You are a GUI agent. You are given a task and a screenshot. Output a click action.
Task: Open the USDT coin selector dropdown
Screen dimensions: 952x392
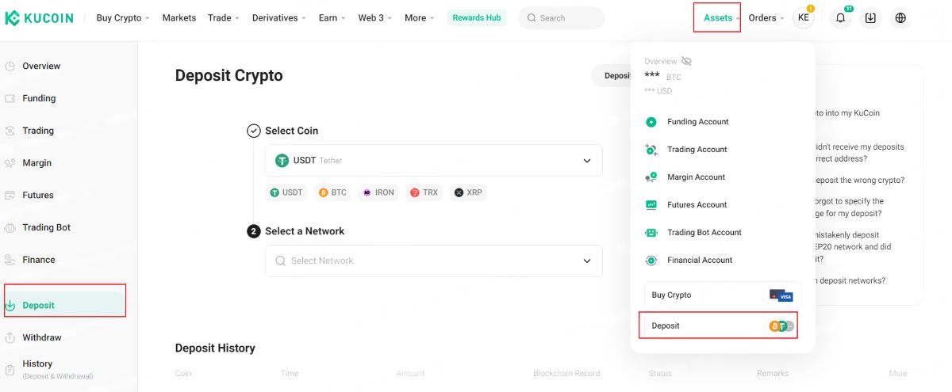pyautogui.click(x=434, y=161)
